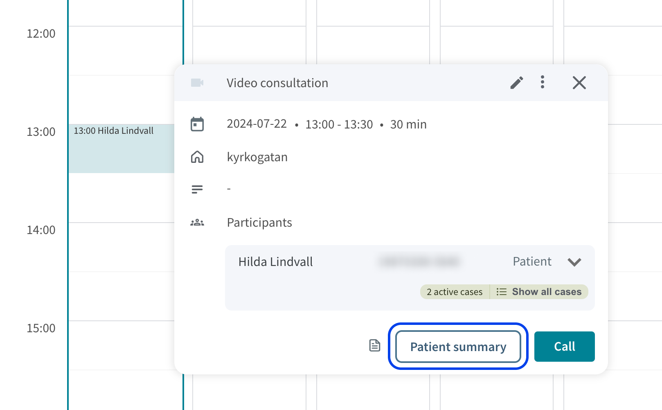Click the calendar date icon

click(x=197, y=124)
